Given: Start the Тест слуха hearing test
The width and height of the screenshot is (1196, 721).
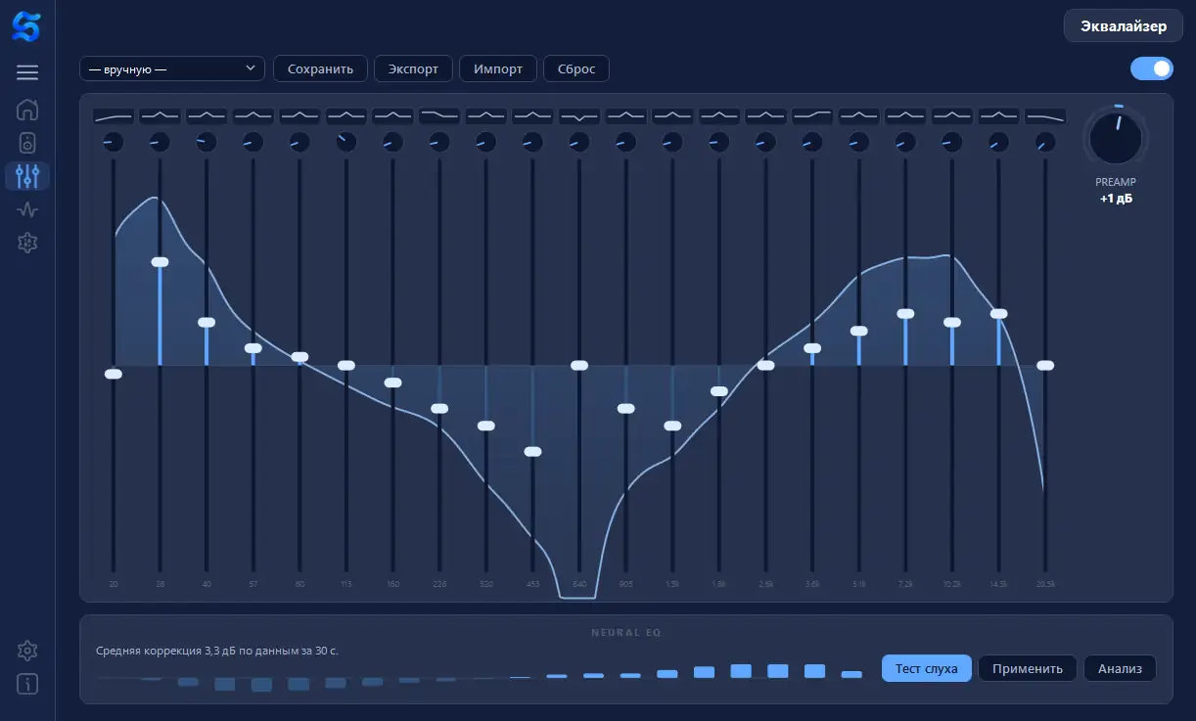Looking at the screenshot, I should click(926, 669).
